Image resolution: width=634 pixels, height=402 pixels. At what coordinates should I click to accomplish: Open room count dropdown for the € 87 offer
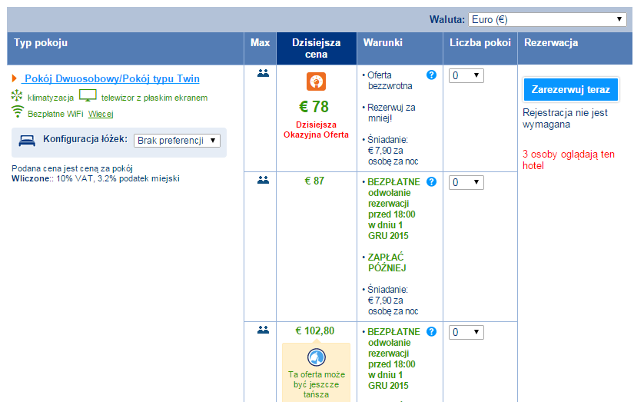[x=466, y=182]
